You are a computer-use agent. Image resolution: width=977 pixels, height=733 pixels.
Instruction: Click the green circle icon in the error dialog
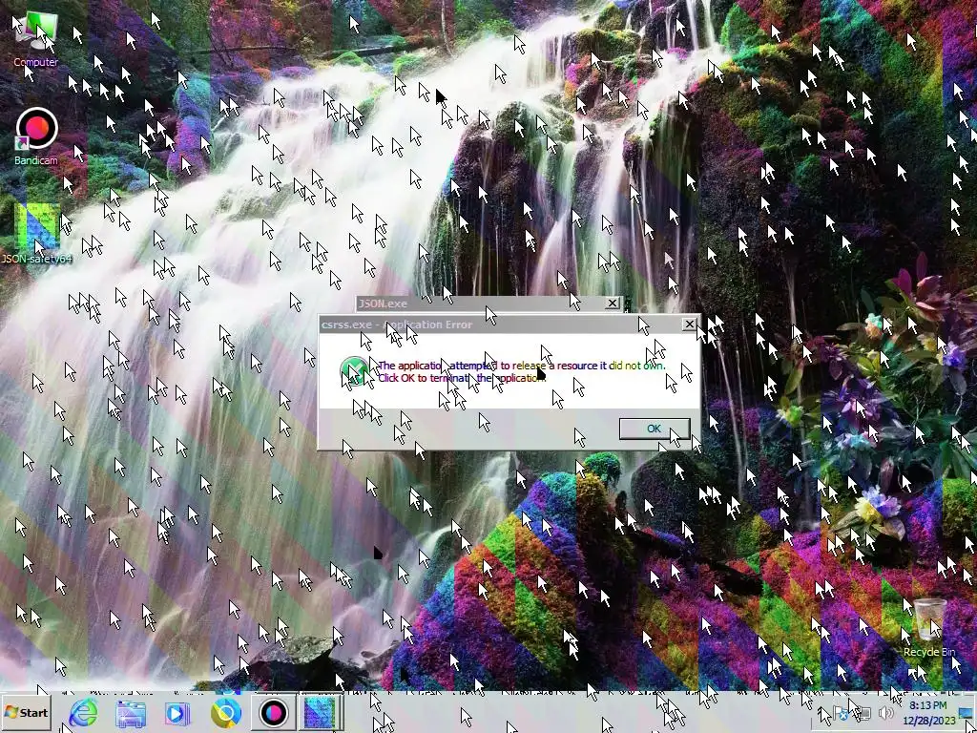click(354, 371)
